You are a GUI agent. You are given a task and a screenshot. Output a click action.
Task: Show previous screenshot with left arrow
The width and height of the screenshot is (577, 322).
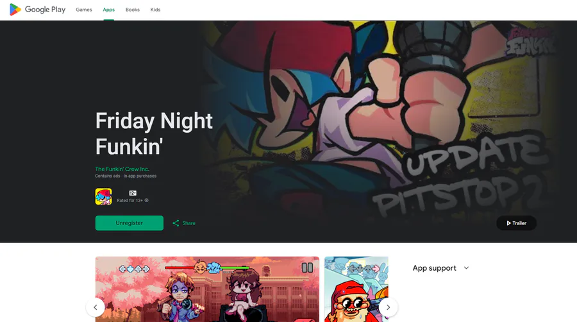pos(96,307)
